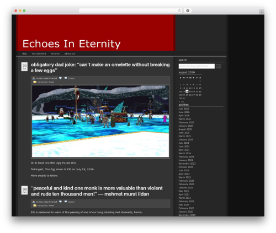Click the first comment bubble icon under the monk quote post
Viewport: 276px width, 233px height.
click(x=60, y=202)
